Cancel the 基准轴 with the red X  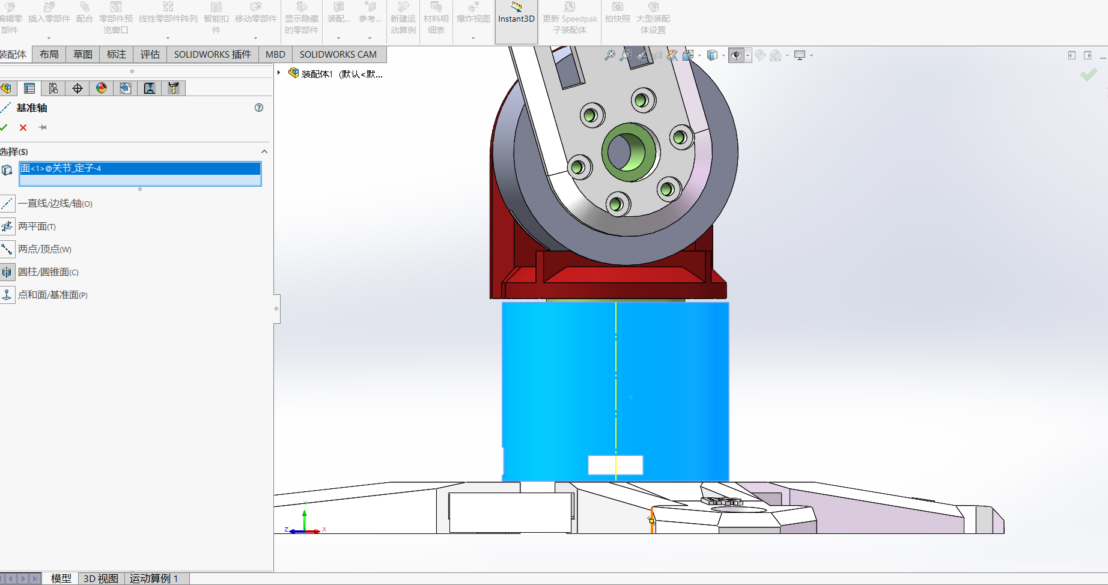pos(23,127)
